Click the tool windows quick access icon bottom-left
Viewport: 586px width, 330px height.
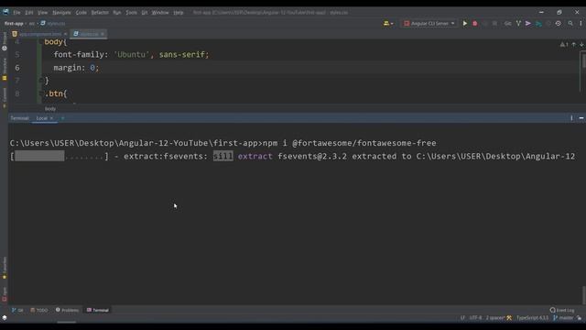tap(5, 317)
